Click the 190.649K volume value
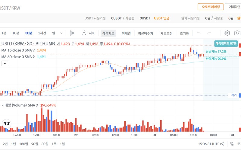This screenshot has height=151, width=241. pyautogui.click(x=48, y=105)
